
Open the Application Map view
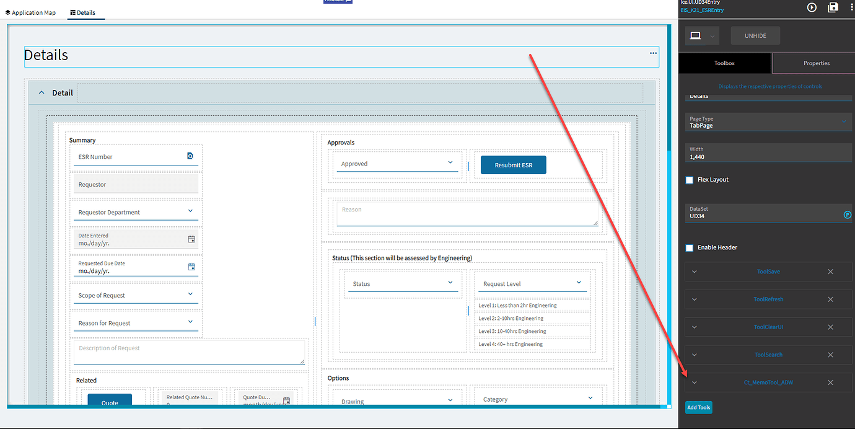click(30, 12)
